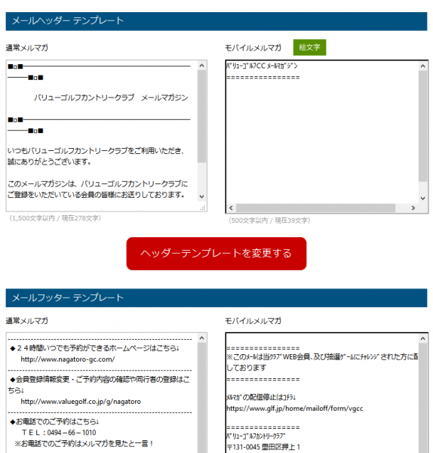This screenshot has height=453, width=433.
Task: Click the http://www.valuegolf.co.jp/g/nagatoro text
Action: 81,402
